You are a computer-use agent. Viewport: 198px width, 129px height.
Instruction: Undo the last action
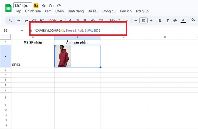(19, 21)
